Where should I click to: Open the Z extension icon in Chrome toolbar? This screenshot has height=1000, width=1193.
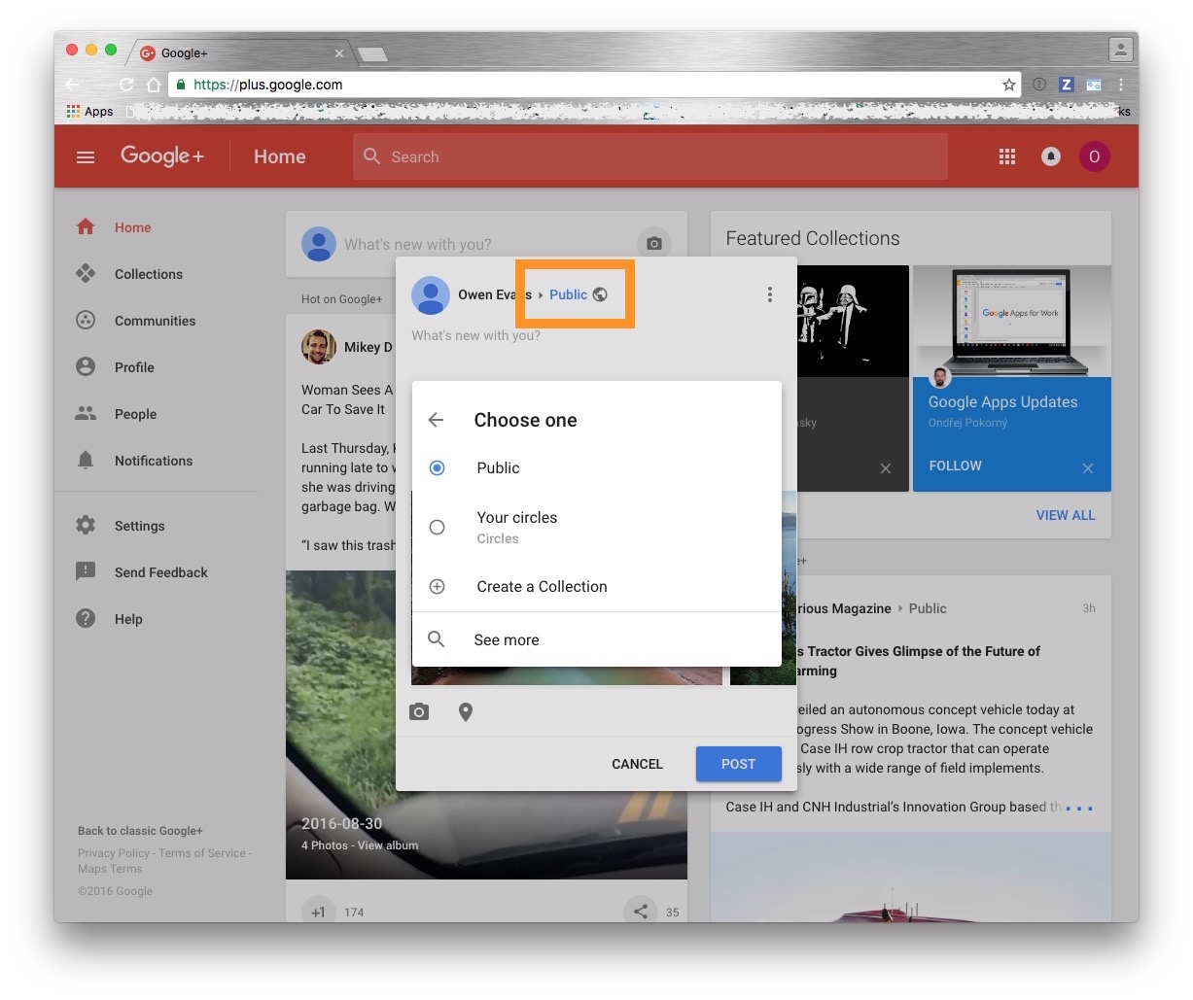1067,85
